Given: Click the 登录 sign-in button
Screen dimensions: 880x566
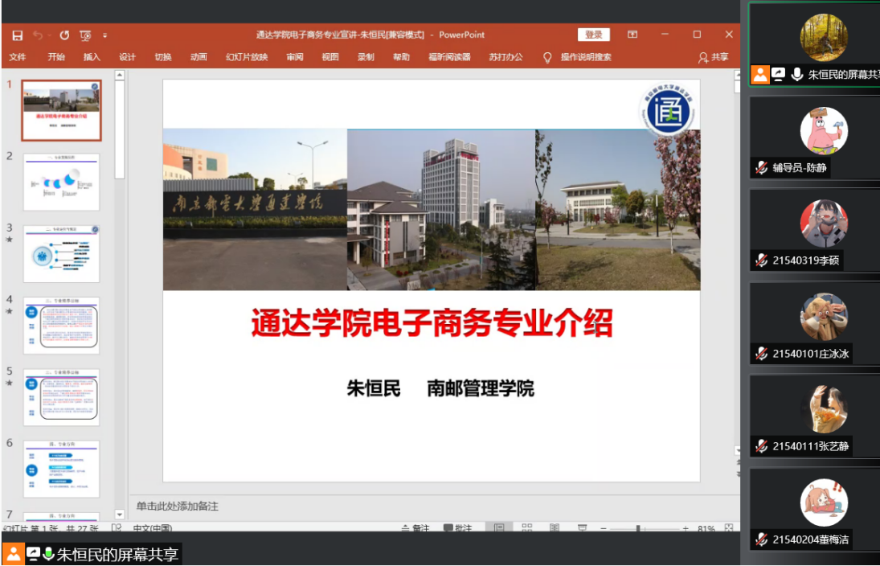Looking at the screenshot, I should (593, 35).
